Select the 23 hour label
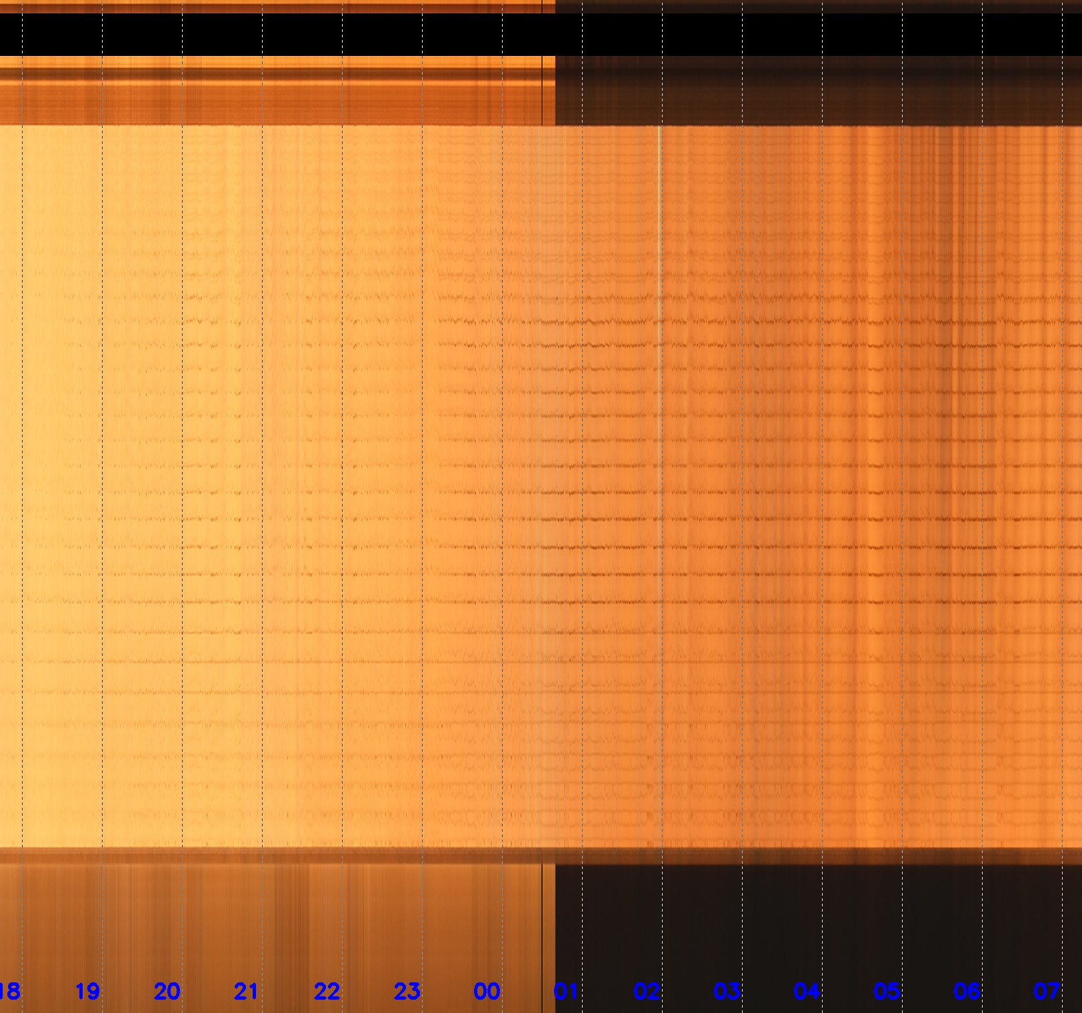 point(407,991)
